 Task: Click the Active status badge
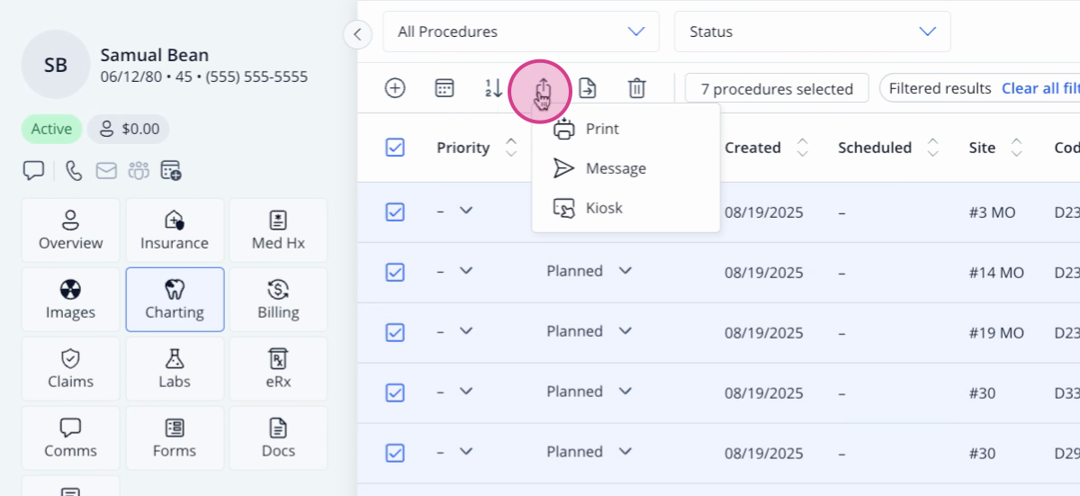click(51, 130)
